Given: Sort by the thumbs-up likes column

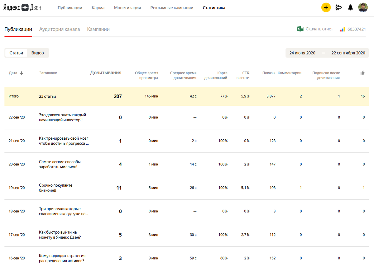Looking at the screenshot, I should point(362,73).
